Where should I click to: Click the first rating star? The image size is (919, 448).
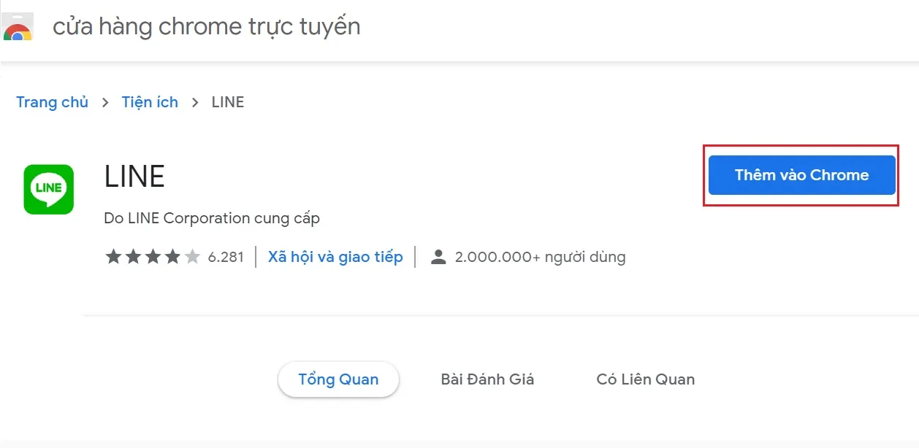point(114,256)
